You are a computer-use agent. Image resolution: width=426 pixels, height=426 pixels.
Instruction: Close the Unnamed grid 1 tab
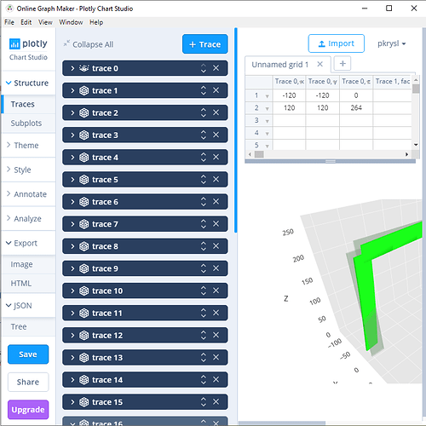point(320,64)
